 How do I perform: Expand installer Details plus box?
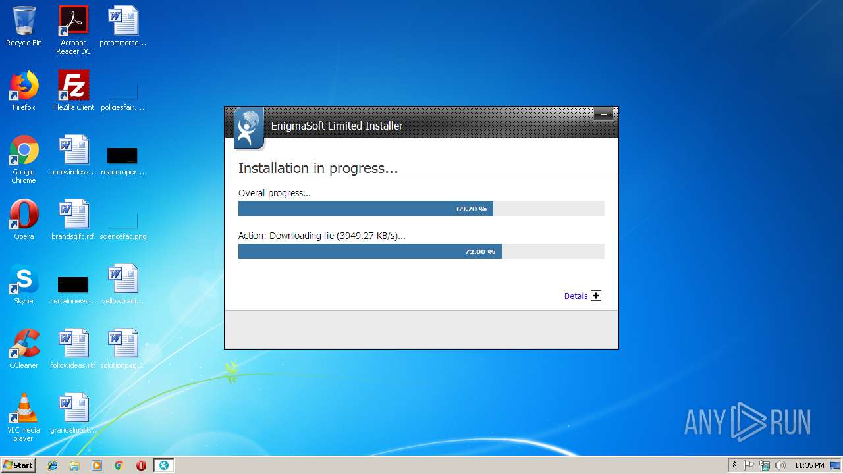(x=596, y=296)
